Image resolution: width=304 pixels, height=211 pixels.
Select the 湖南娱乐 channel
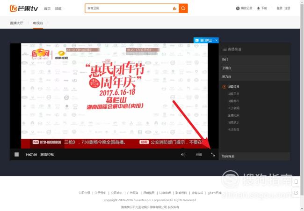coord(234,122)
